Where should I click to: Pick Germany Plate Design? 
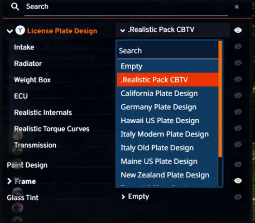(168, 107)
